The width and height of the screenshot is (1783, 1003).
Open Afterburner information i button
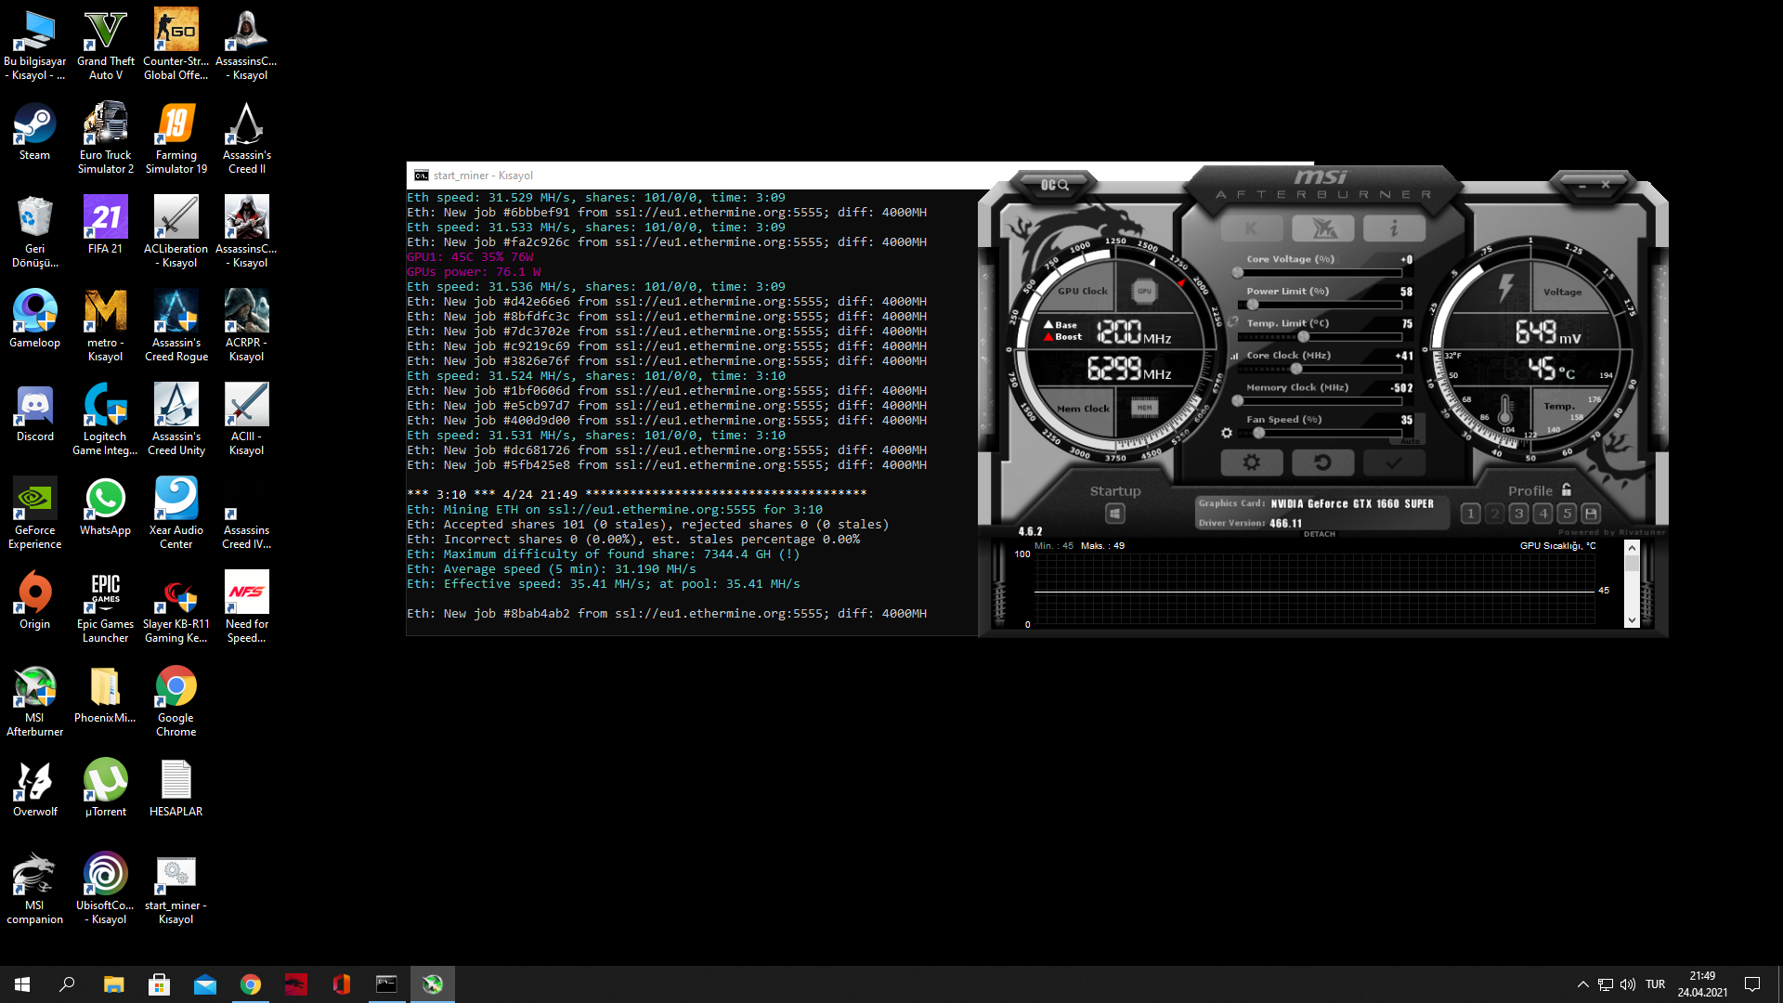1393,228
